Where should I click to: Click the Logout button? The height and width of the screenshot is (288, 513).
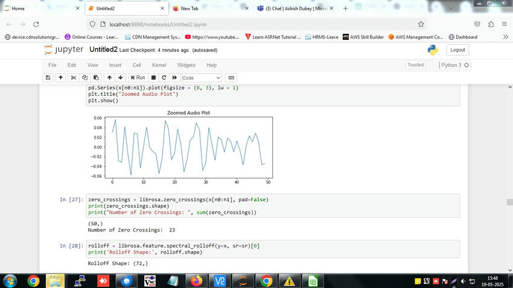[457, 50]
